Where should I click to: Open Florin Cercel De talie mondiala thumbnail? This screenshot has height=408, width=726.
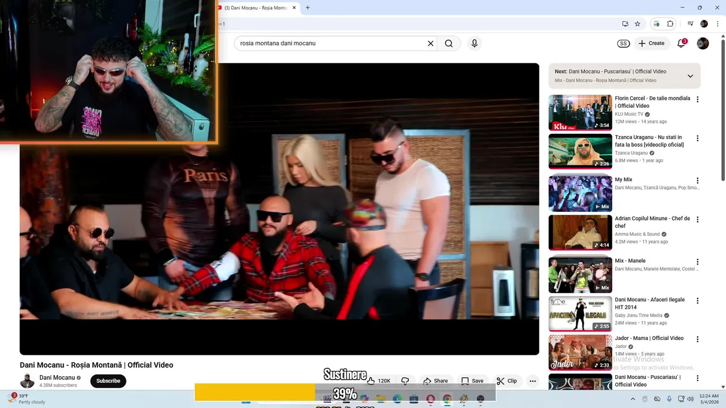[580, 113]
